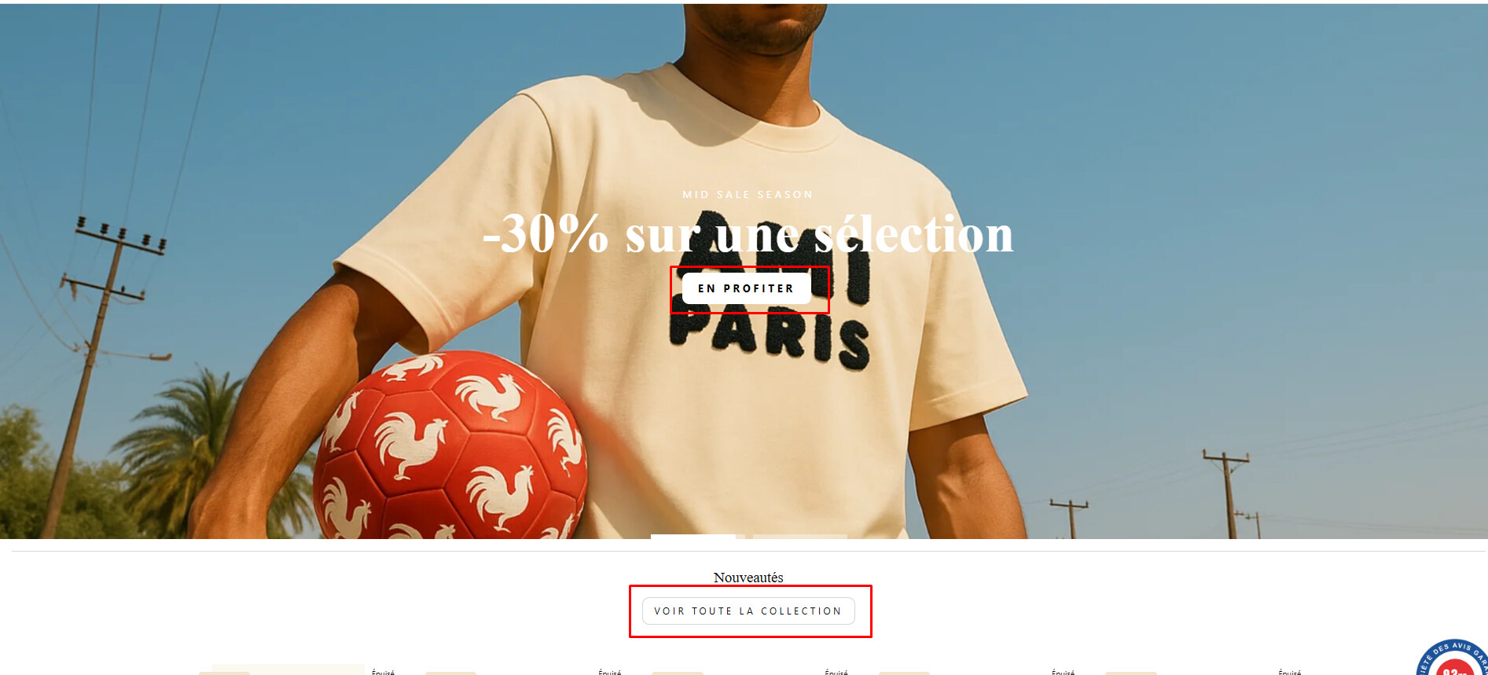Click the Nouveautés section heading
The image size is (1488, 675).
[748, 578]
